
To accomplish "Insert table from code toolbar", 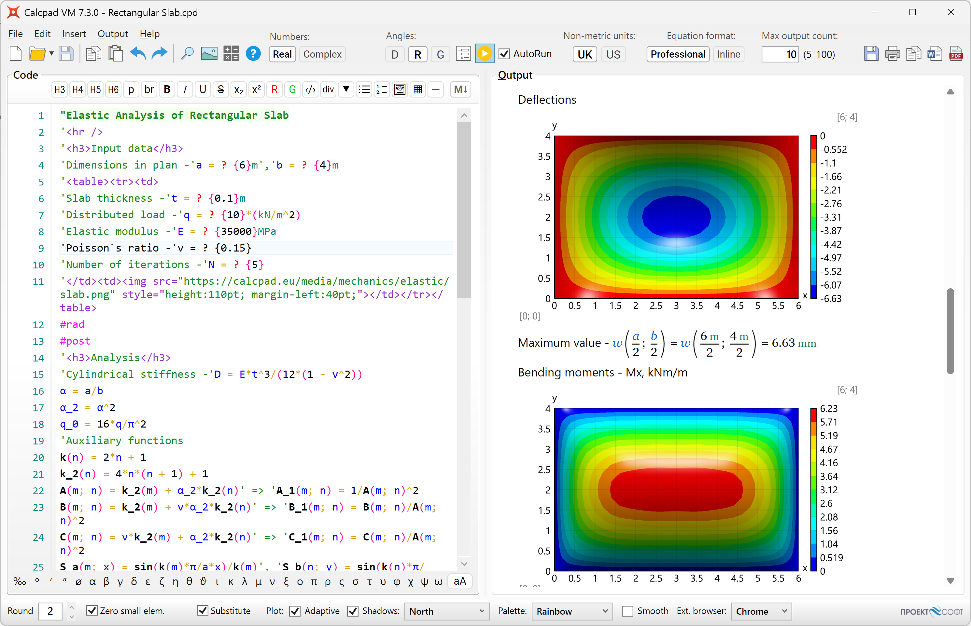I will click(418, 89).
